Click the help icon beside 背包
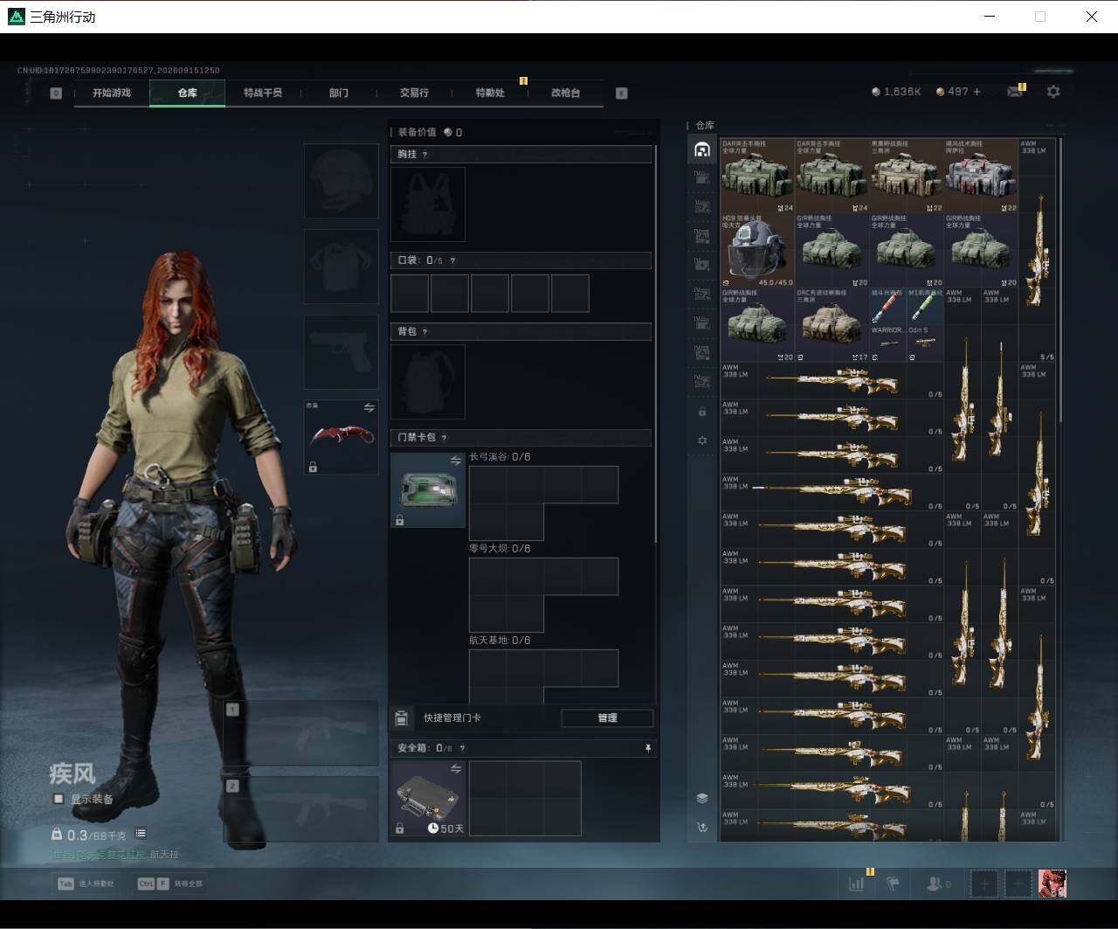Screen dimensions: 1118x929 tap(425, 331)
